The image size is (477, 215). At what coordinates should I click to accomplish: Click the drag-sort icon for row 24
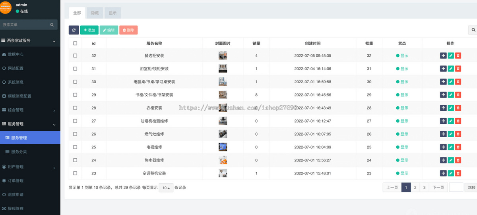coord(443,160)
